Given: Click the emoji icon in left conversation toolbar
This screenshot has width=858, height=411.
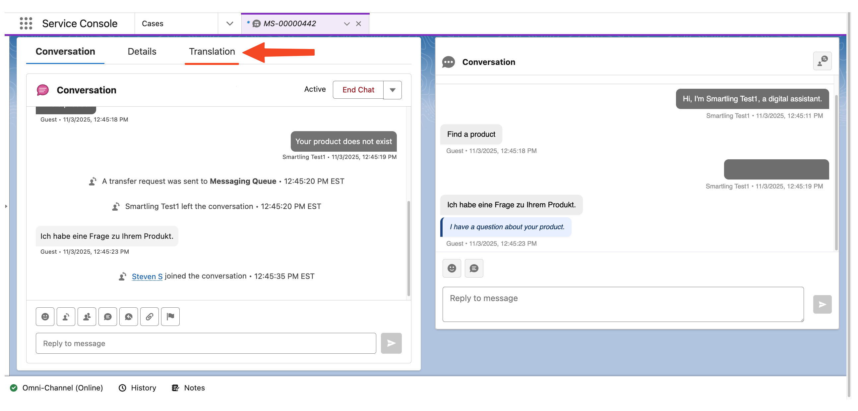Looking at the screenshot, I should click(x=45, y=317).
